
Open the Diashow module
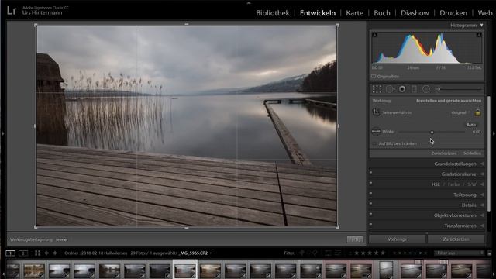(415, 13)
